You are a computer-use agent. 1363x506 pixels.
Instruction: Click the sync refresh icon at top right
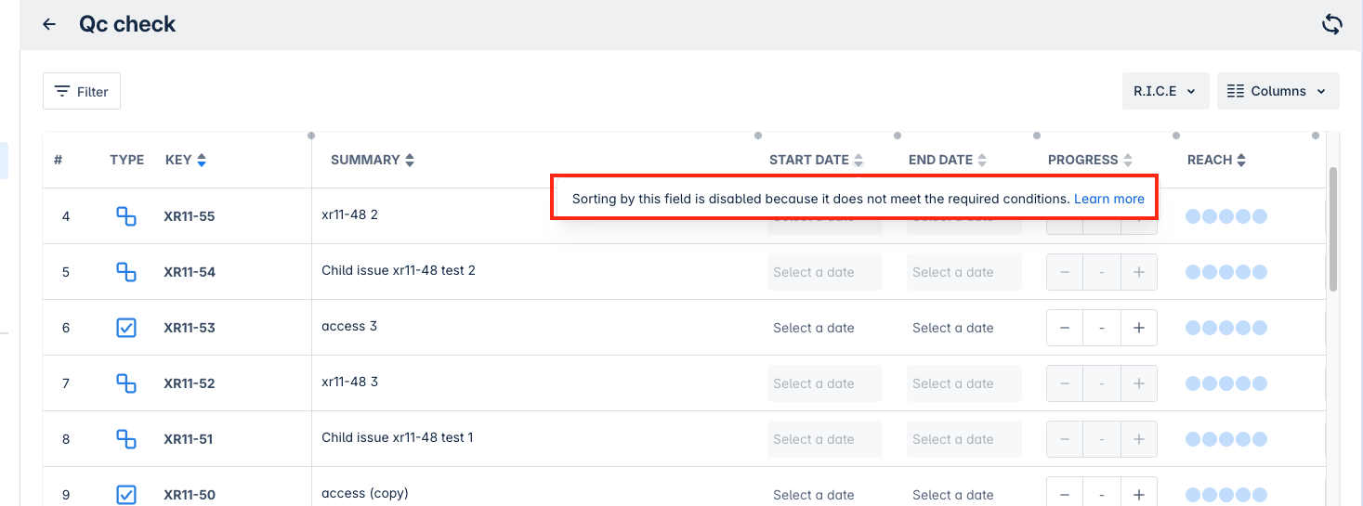pos(1331,24)
